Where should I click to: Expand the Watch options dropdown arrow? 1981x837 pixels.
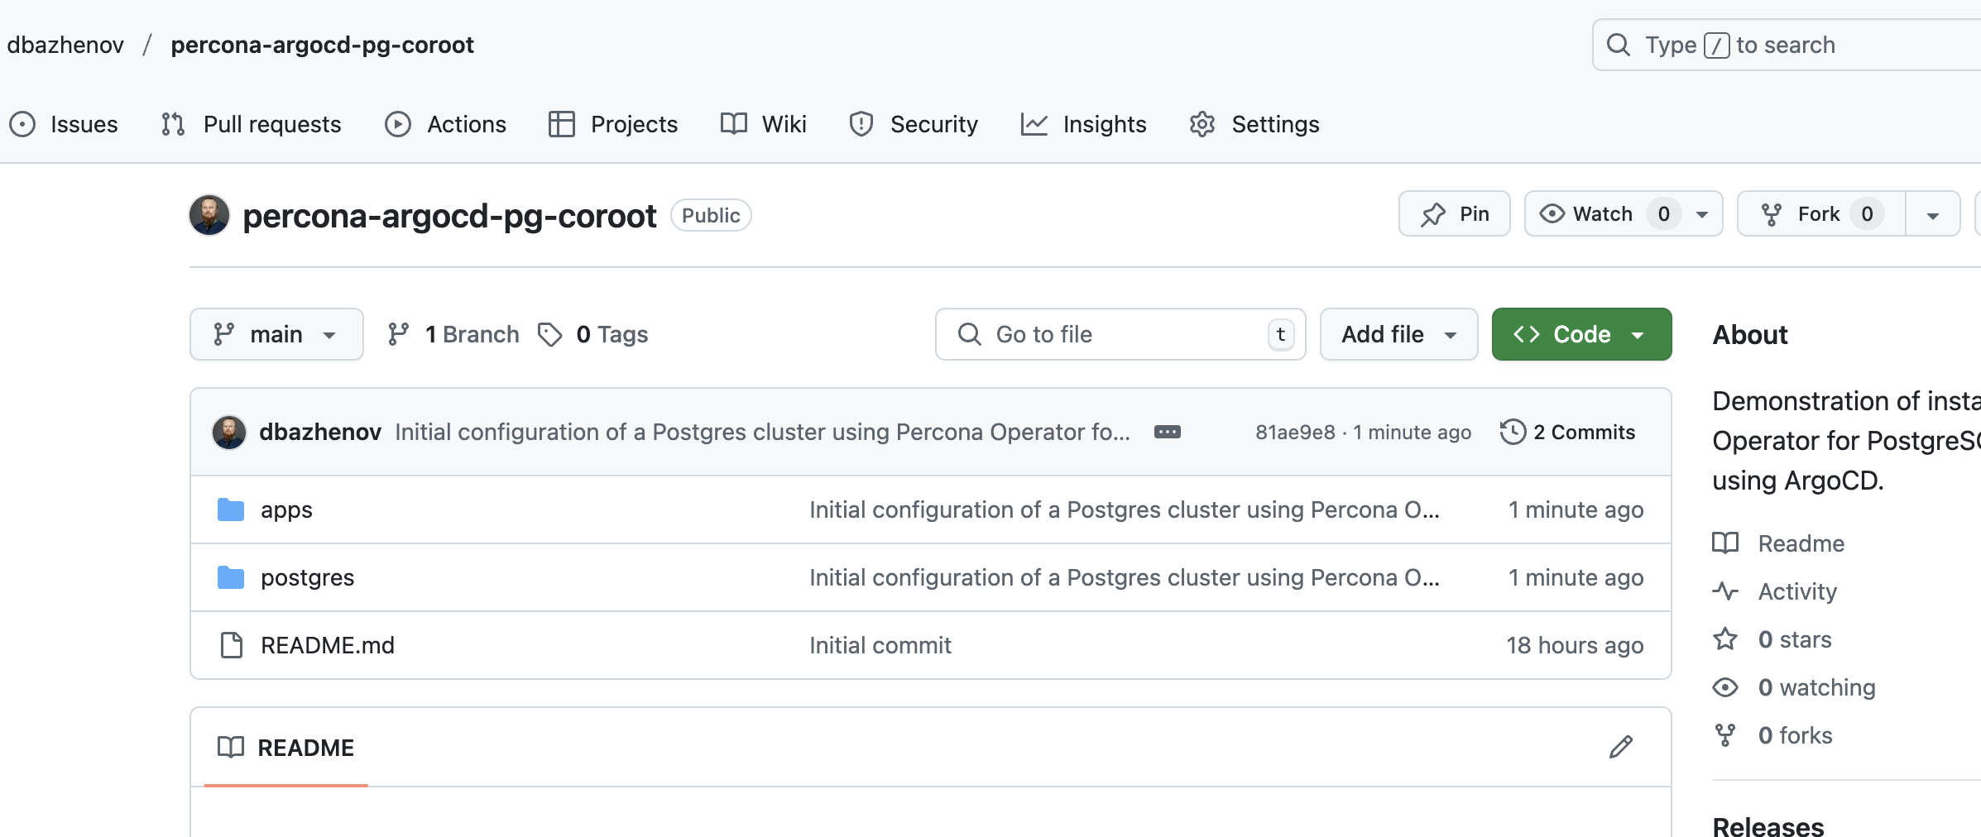tap(1702, 215)
